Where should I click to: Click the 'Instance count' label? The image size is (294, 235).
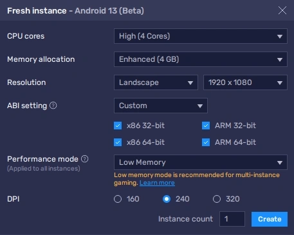click(x=185, y=219)
